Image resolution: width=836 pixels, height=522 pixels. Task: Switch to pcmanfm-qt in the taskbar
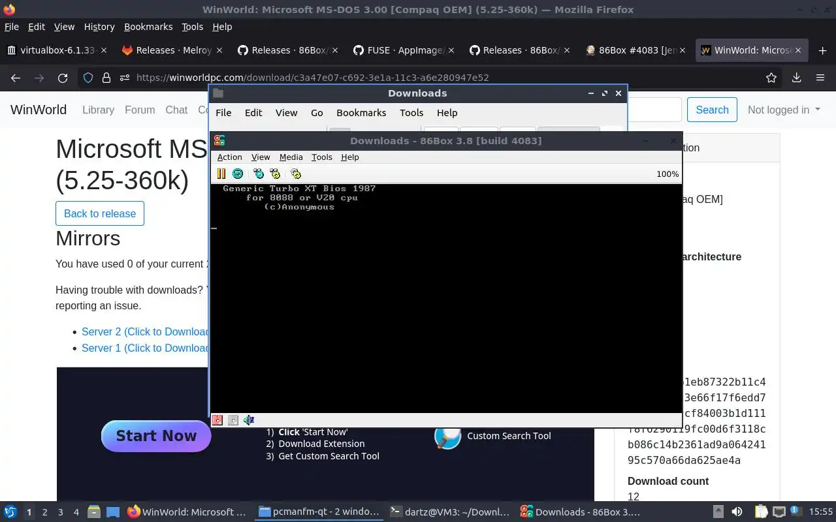pyautogui.click(x=319, y=512)
